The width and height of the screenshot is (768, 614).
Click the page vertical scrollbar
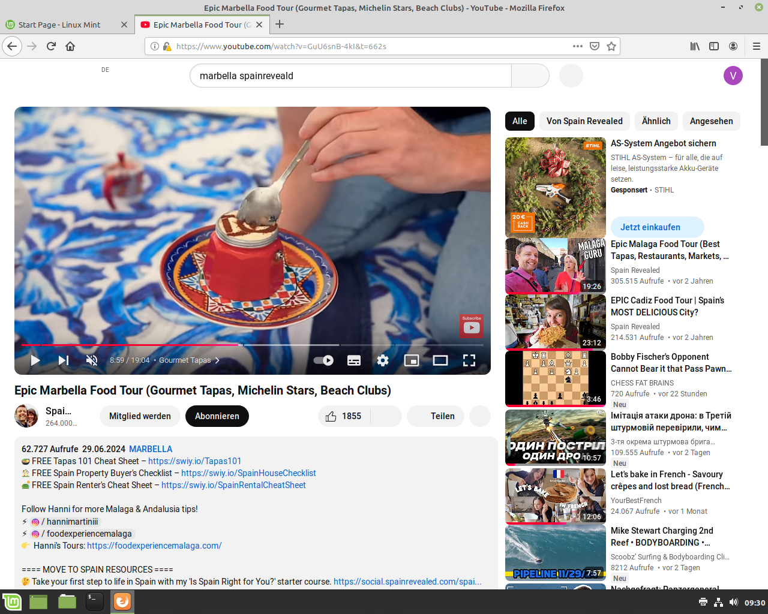(764, 102)
